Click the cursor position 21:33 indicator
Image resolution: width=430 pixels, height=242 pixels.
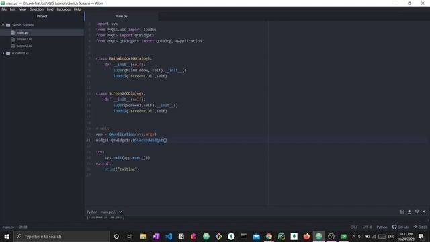[x=23, y=227]
